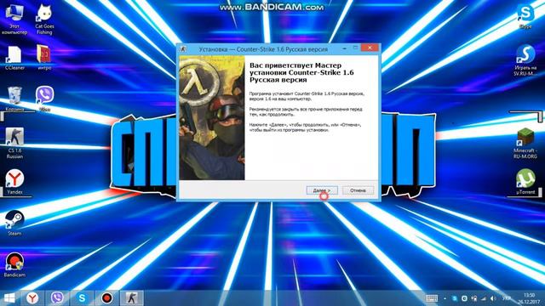The height and width of the screenshot is (306, 545).
Task: Open Viber from the taskbar
Action: coord(57,298)
